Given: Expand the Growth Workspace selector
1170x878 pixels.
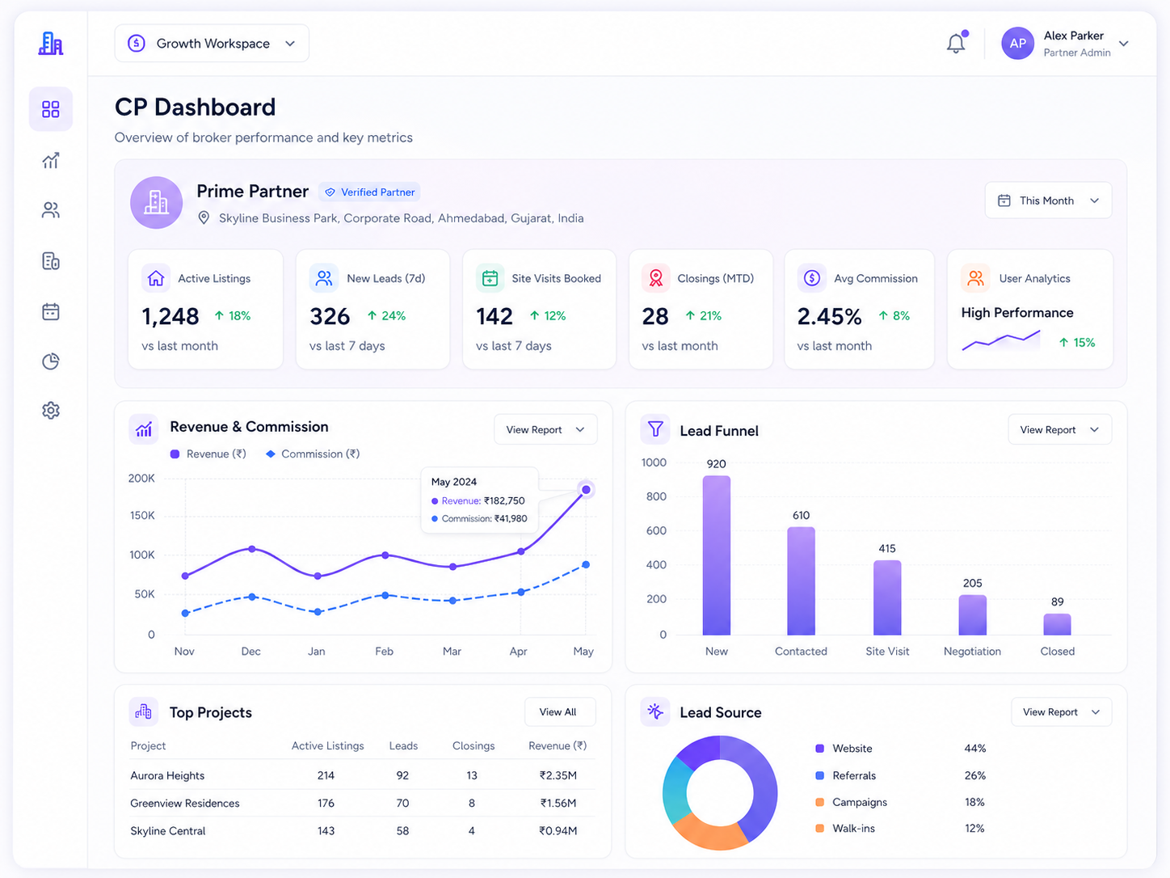Looking at the screenshot, I should [x=212, y=44].
